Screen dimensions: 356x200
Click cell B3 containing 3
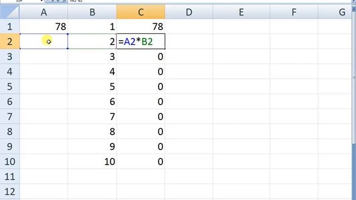(x=92, y=57)
